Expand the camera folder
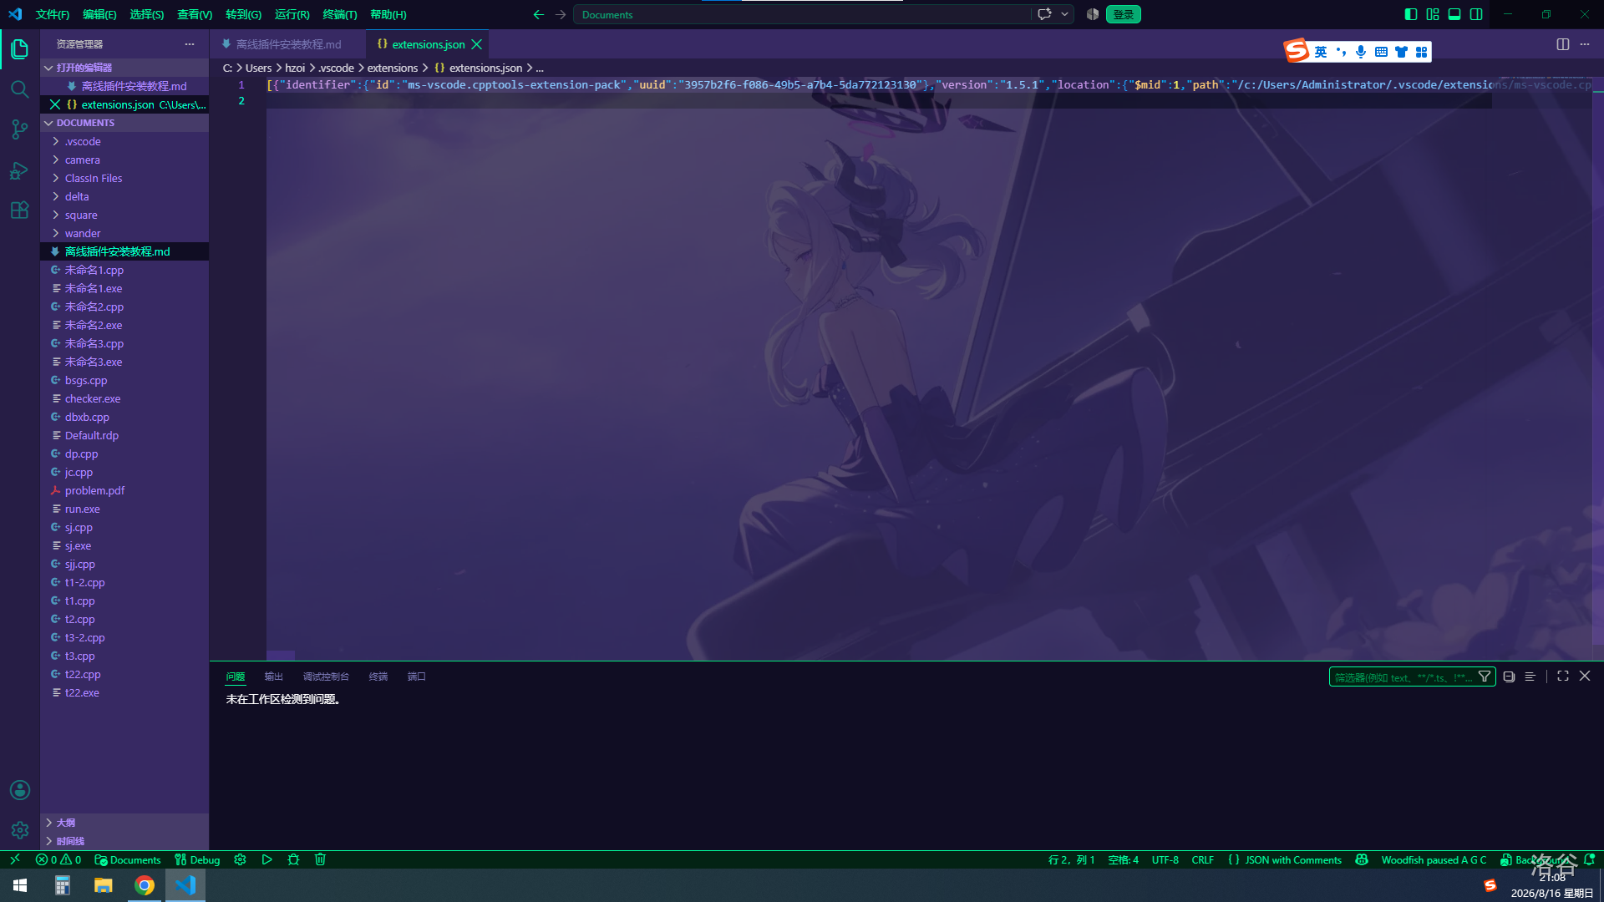Image resolution: width=1604 pixels, height=902 pixels. click(x=124, y=160)
